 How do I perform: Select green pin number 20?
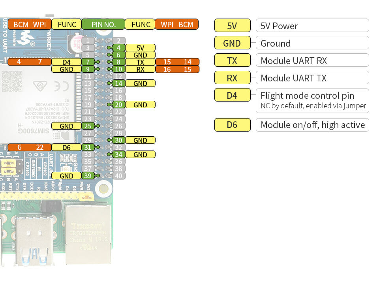[119, 105]
